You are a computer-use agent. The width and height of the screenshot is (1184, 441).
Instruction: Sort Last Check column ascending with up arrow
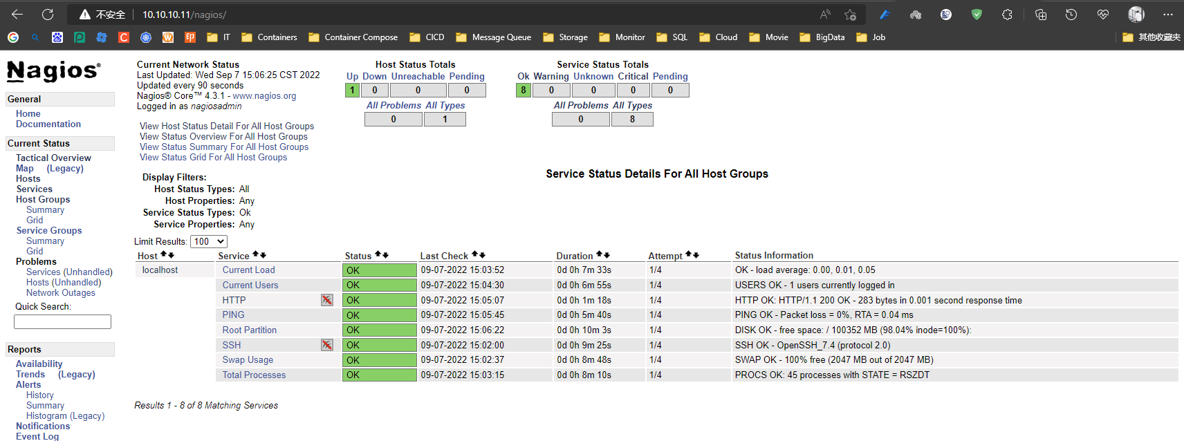[x=475, y=255]
